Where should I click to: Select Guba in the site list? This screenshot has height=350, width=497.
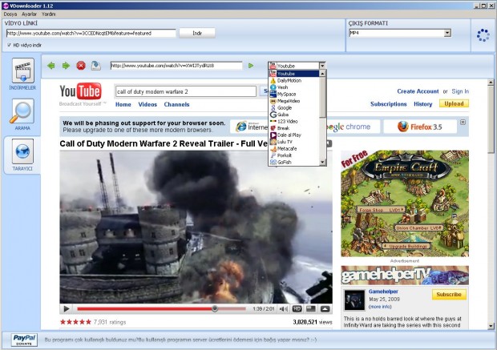[x=294, y=115]
